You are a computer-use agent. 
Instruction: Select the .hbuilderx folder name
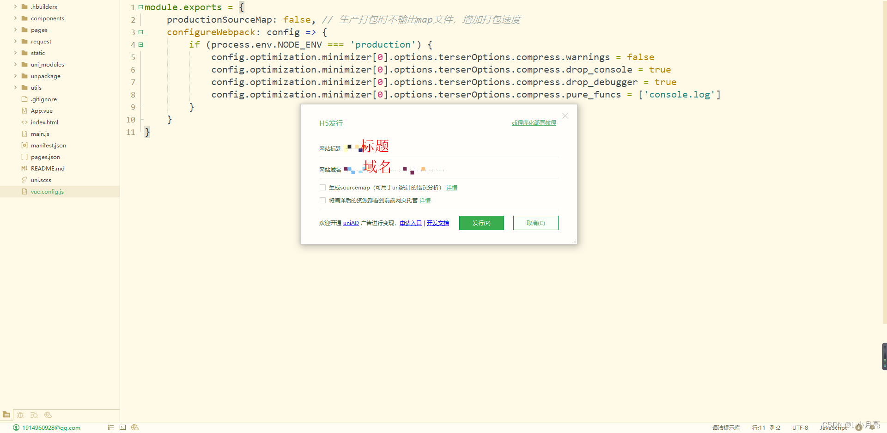click(44, 6)
